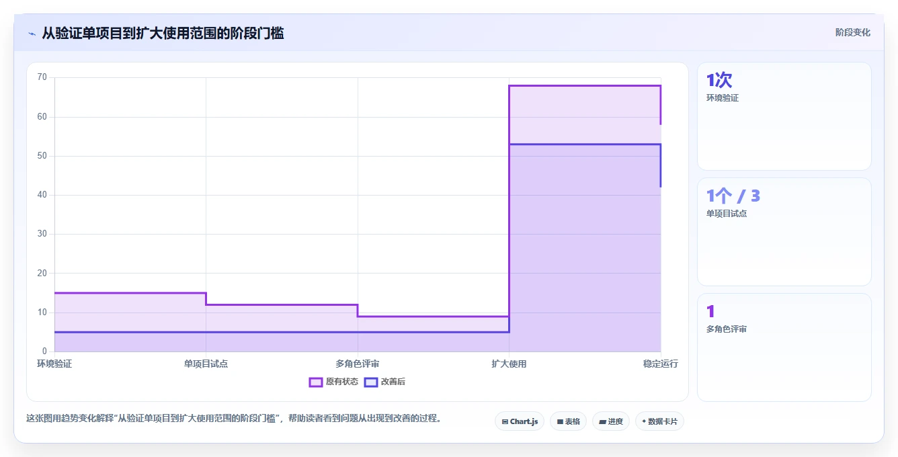Click the y-axis value 10
The image size is (898, 457).
click(42, 312)
